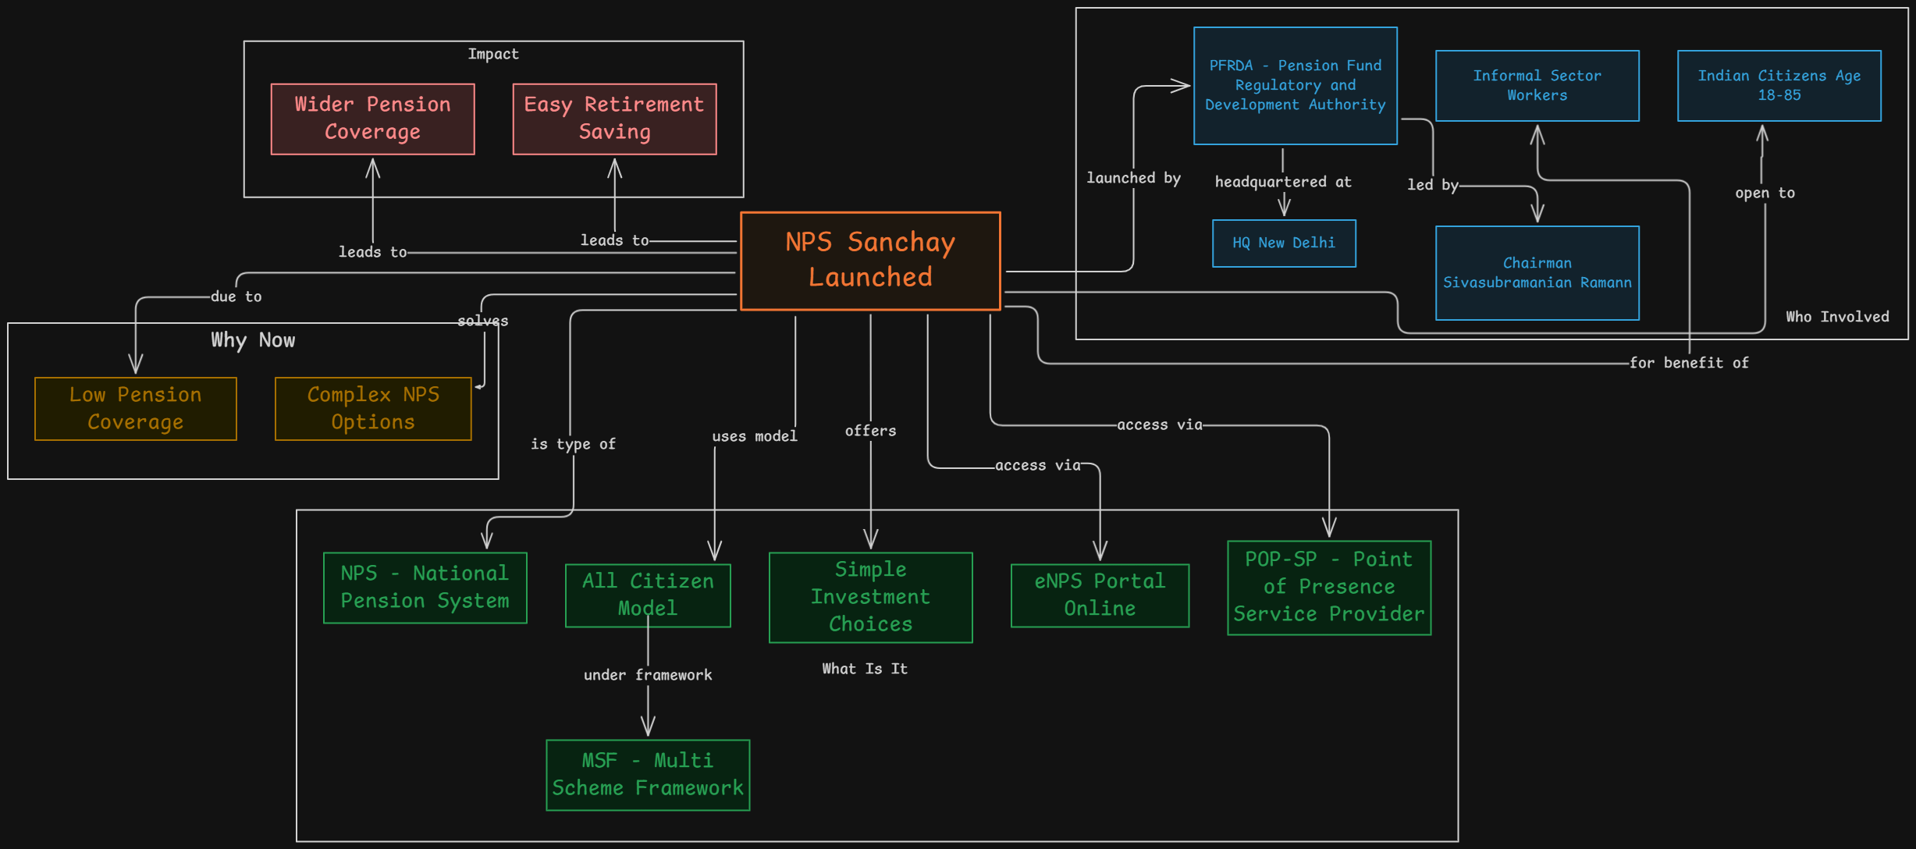Pick the Indian Citizens Age 18-85 node
1916x849 pixels.
click(x=1779, y=86)
